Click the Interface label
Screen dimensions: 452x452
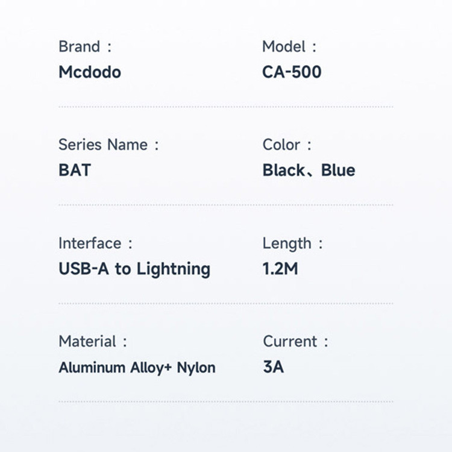coord(95,243)
